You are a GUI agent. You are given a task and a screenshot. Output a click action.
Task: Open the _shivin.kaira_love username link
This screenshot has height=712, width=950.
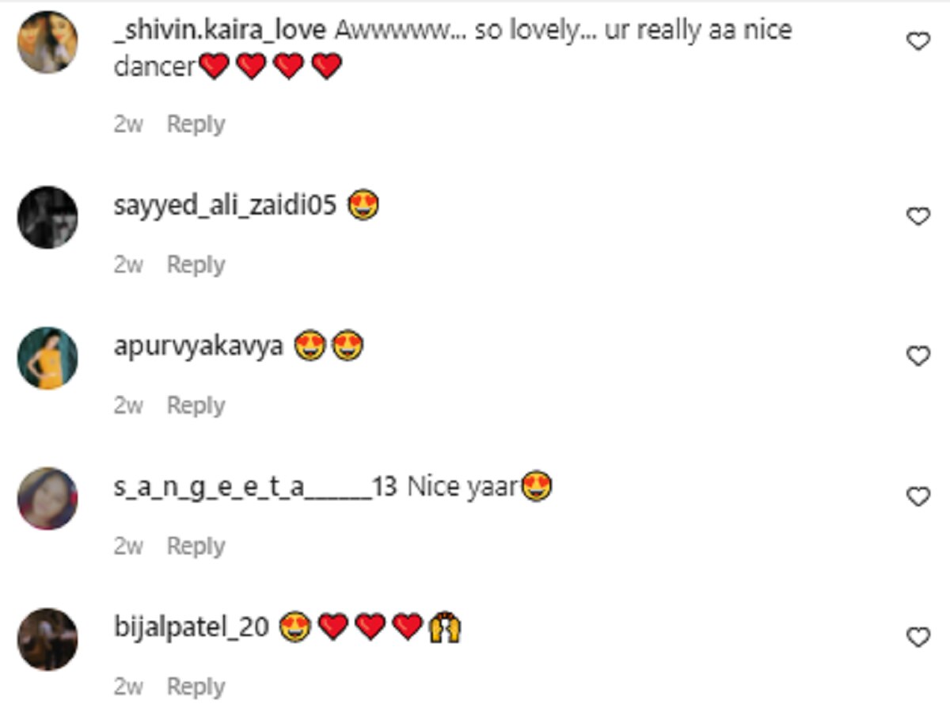click(219, 30)
